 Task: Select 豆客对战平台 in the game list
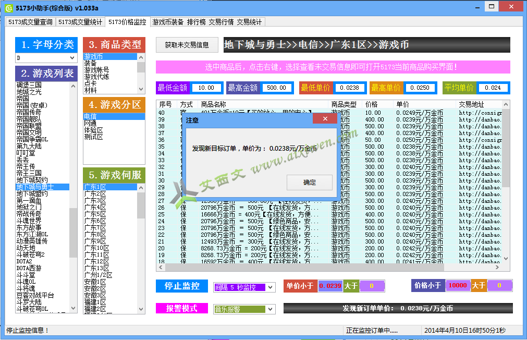[43, 295]
